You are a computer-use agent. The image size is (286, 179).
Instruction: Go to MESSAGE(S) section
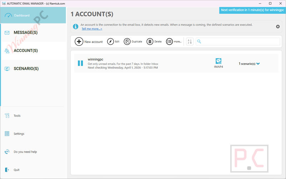click(x=33, y=33)
